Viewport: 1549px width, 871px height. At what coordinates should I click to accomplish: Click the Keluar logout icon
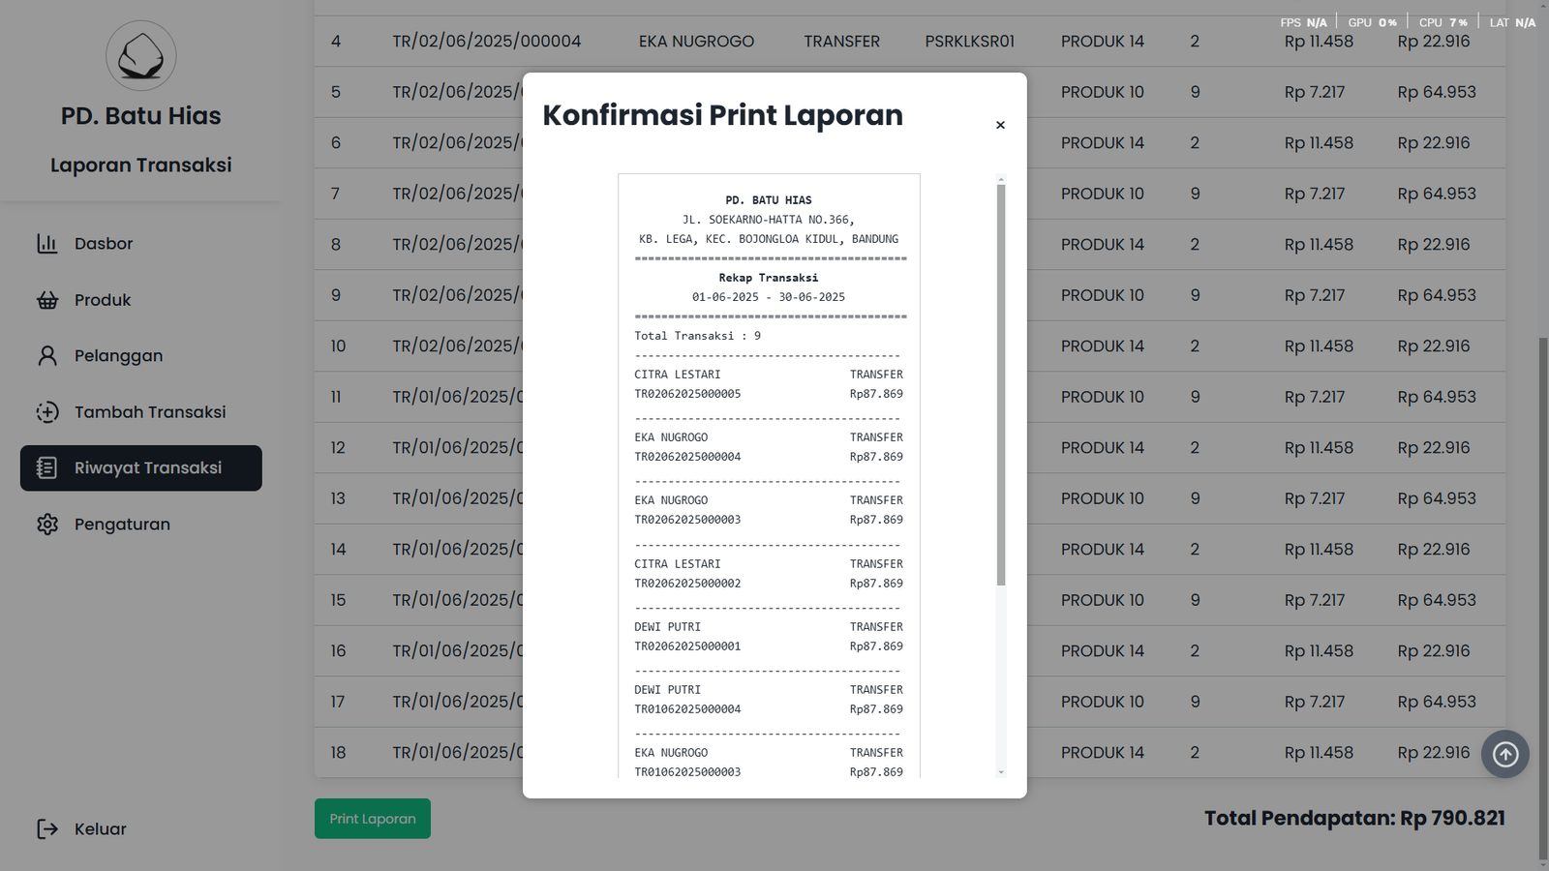coord(47,829)
